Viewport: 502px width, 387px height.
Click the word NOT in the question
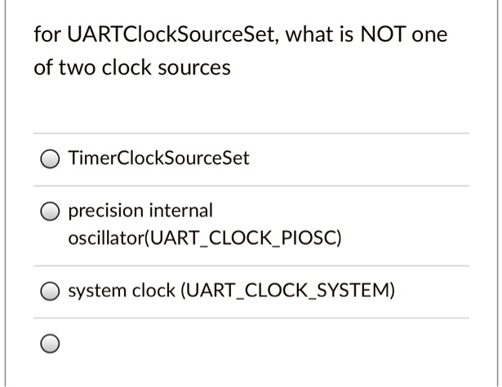(x=383, y=34)
